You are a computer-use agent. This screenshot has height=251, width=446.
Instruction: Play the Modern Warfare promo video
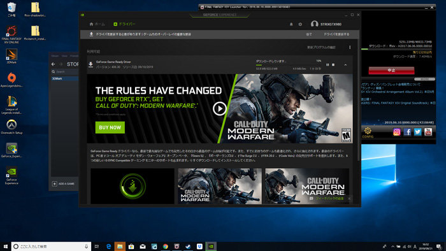click(220, 108)
